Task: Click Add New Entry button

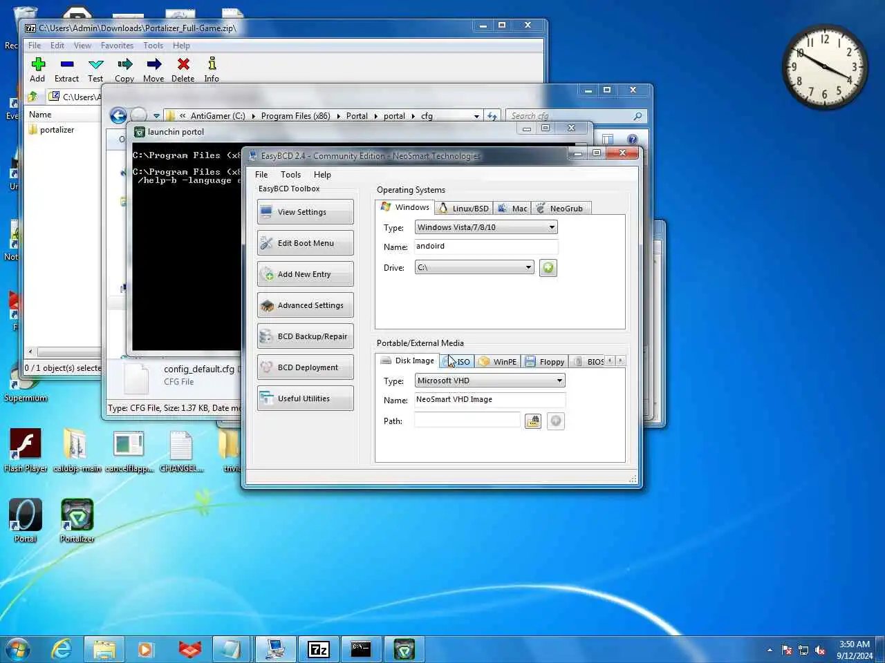Action: point(305,274)
